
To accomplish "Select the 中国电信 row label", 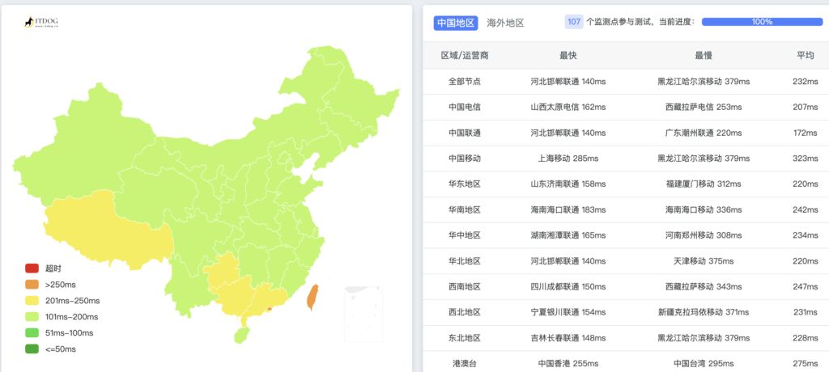I will point(465,107).
